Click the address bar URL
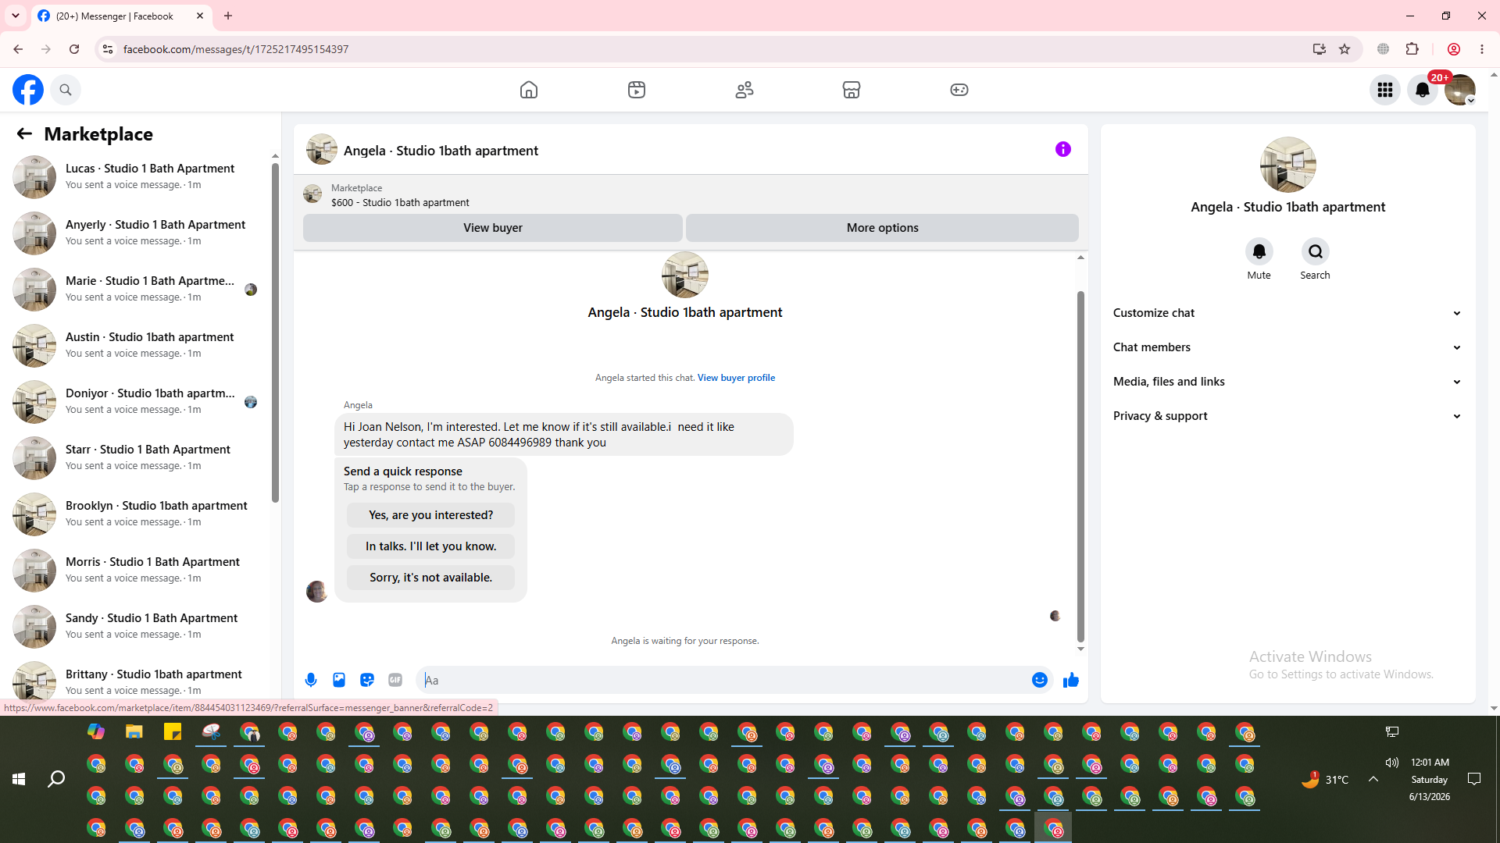1500x843 pixels. tap(236, 49)
